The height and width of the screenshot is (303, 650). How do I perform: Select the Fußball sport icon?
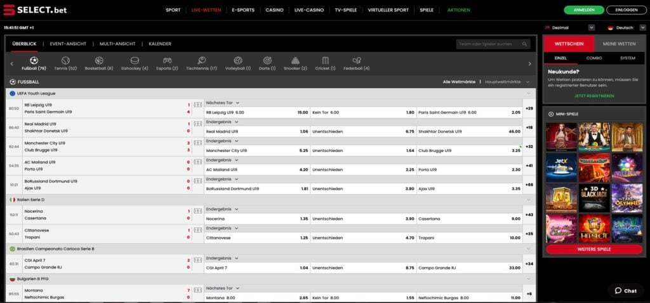[34, 60]
